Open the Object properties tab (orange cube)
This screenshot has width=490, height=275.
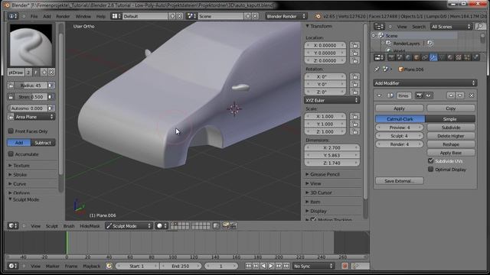tap(416, 57)
